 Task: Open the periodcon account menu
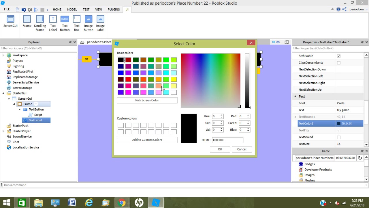[x=358, y=9]
